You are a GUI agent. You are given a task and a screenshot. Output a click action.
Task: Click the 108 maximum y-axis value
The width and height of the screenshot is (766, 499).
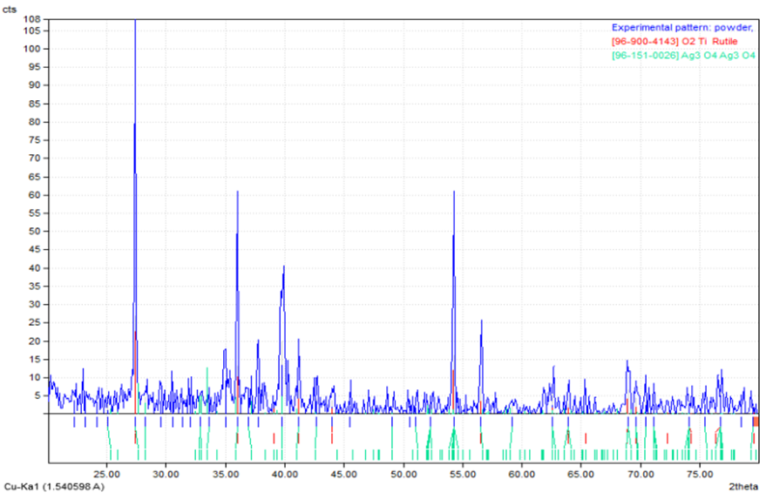coord(31,19)
